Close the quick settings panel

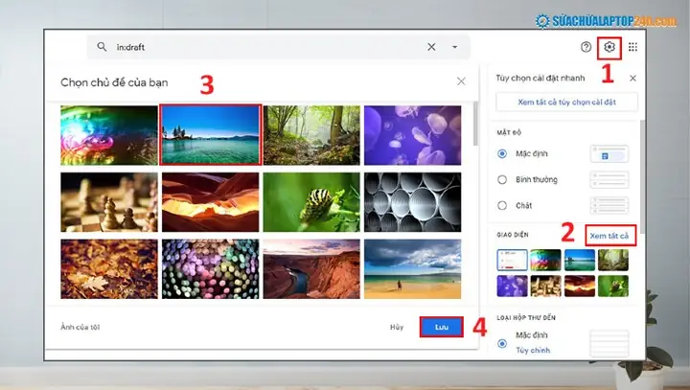coord(632,79)
